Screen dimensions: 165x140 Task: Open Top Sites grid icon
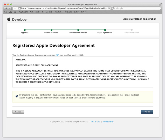[15, 12]
